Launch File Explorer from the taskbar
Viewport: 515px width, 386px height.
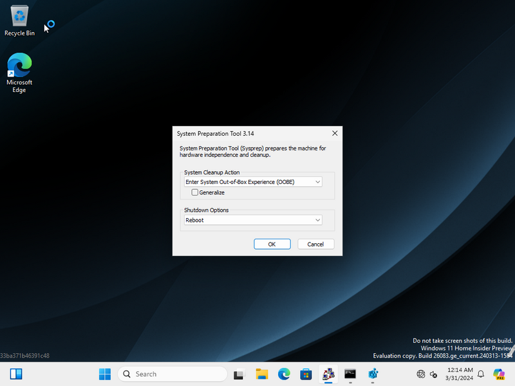pos(262,374)
